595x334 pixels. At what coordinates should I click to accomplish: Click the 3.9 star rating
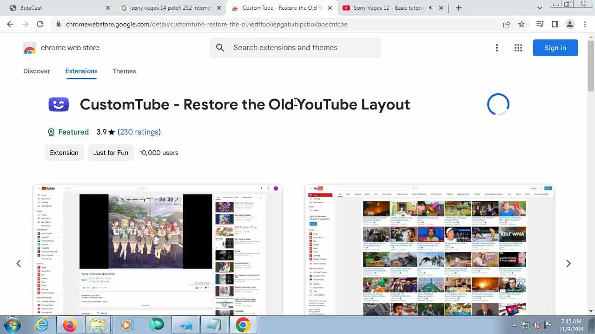pyautogui.click(x=106, y=132)
